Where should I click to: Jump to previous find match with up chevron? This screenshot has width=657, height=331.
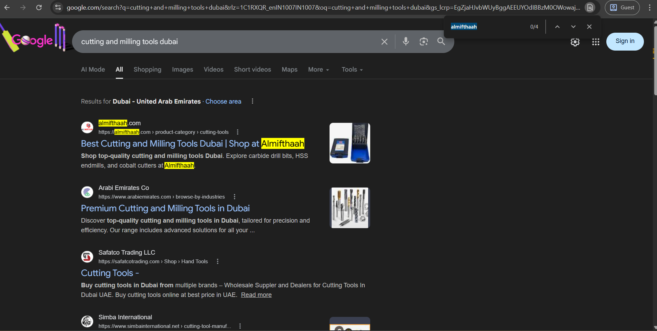coord(556,26)
